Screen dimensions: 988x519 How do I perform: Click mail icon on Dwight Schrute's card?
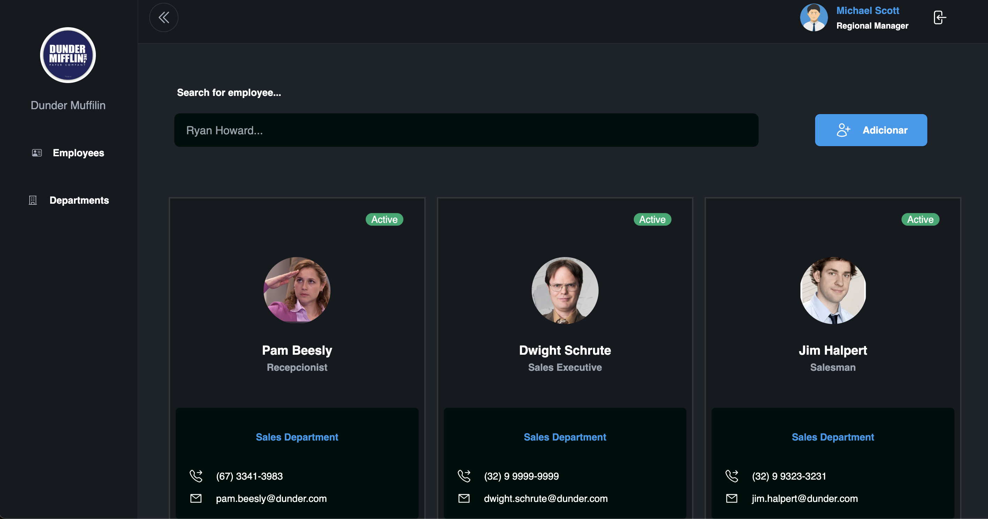point(464,498)
